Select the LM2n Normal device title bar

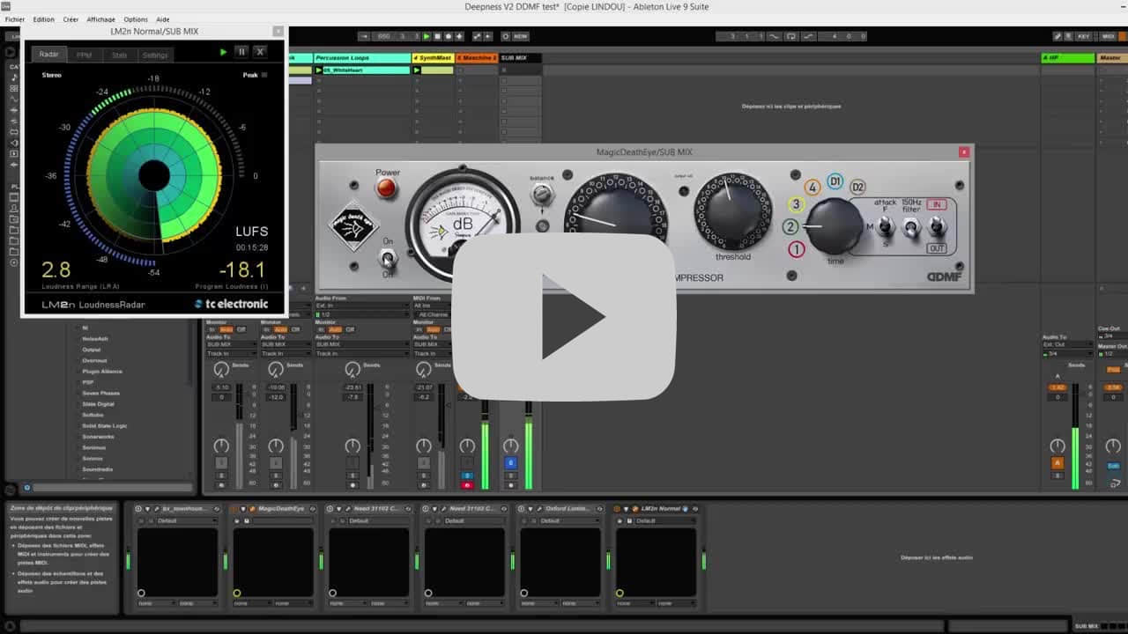(659, 508)
